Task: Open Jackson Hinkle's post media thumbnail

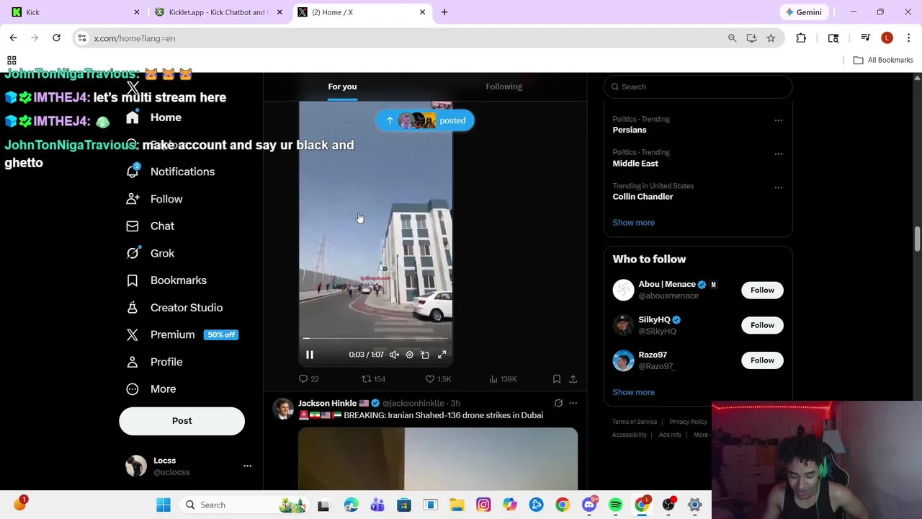Action: (438, 458)
